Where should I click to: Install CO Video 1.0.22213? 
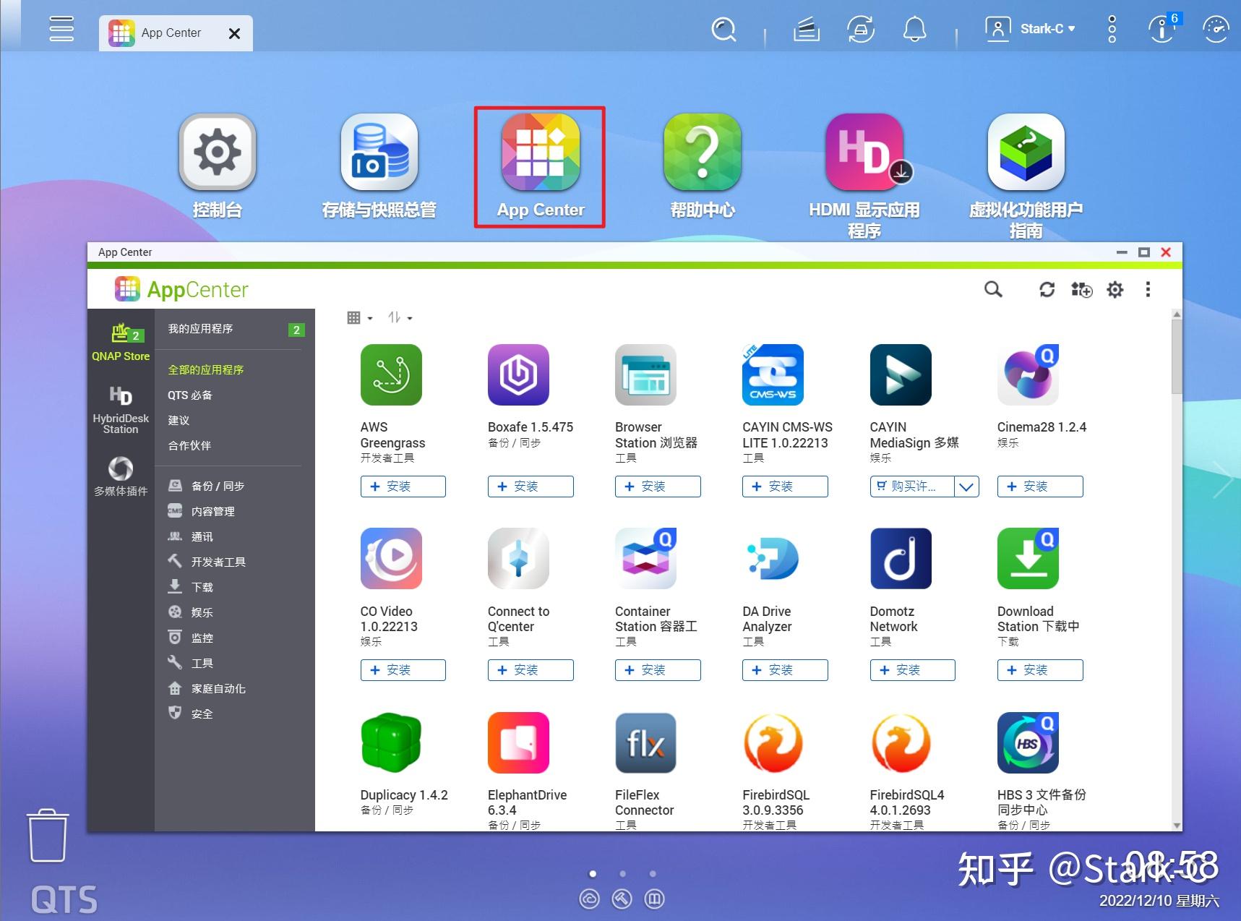[403, 670]
